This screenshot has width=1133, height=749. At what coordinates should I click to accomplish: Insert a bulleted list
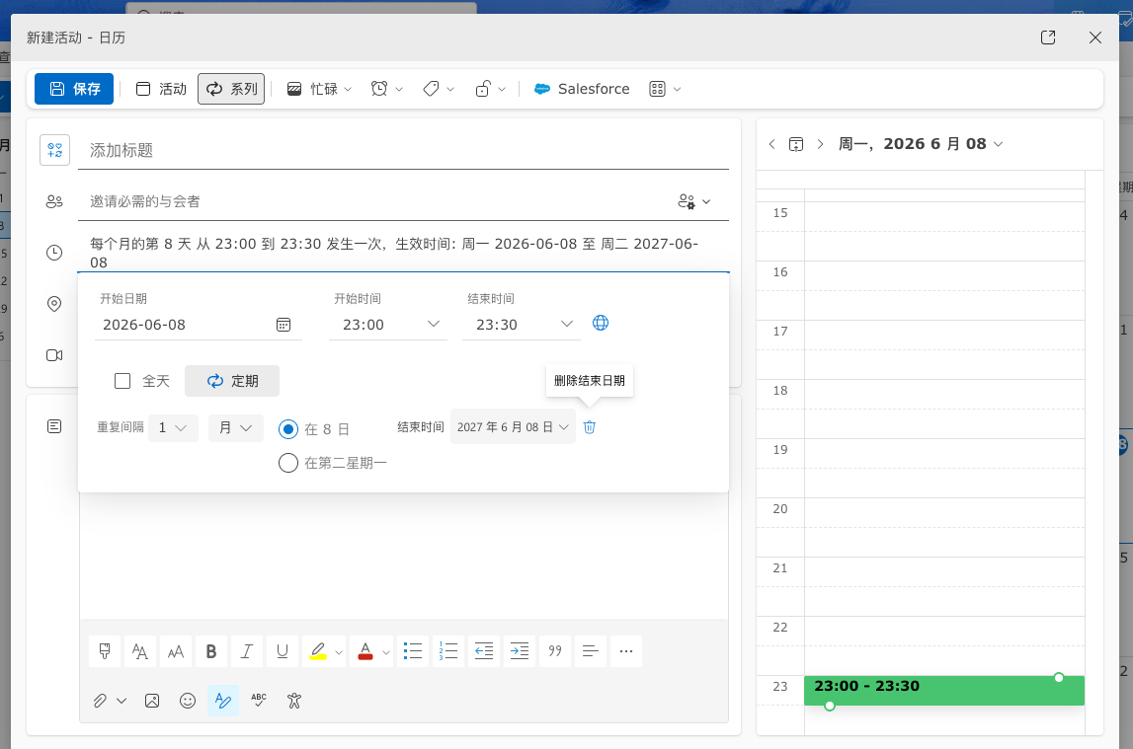pos(413,651)
